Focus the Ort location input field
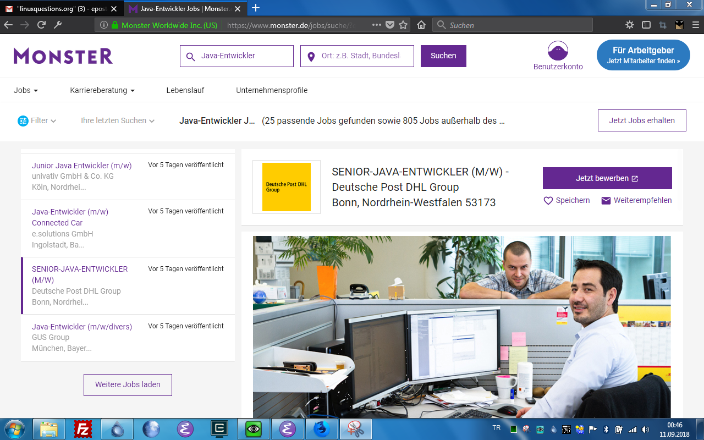The height and width of the screenshot is (440, 704). (357, 56)
